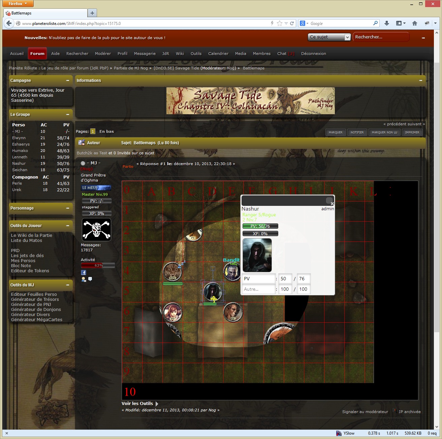Image resolution: width=442 pixels, height=439 pixels.
Task: Open the Messagerie menu item
Action: click(x=145, y=54)
